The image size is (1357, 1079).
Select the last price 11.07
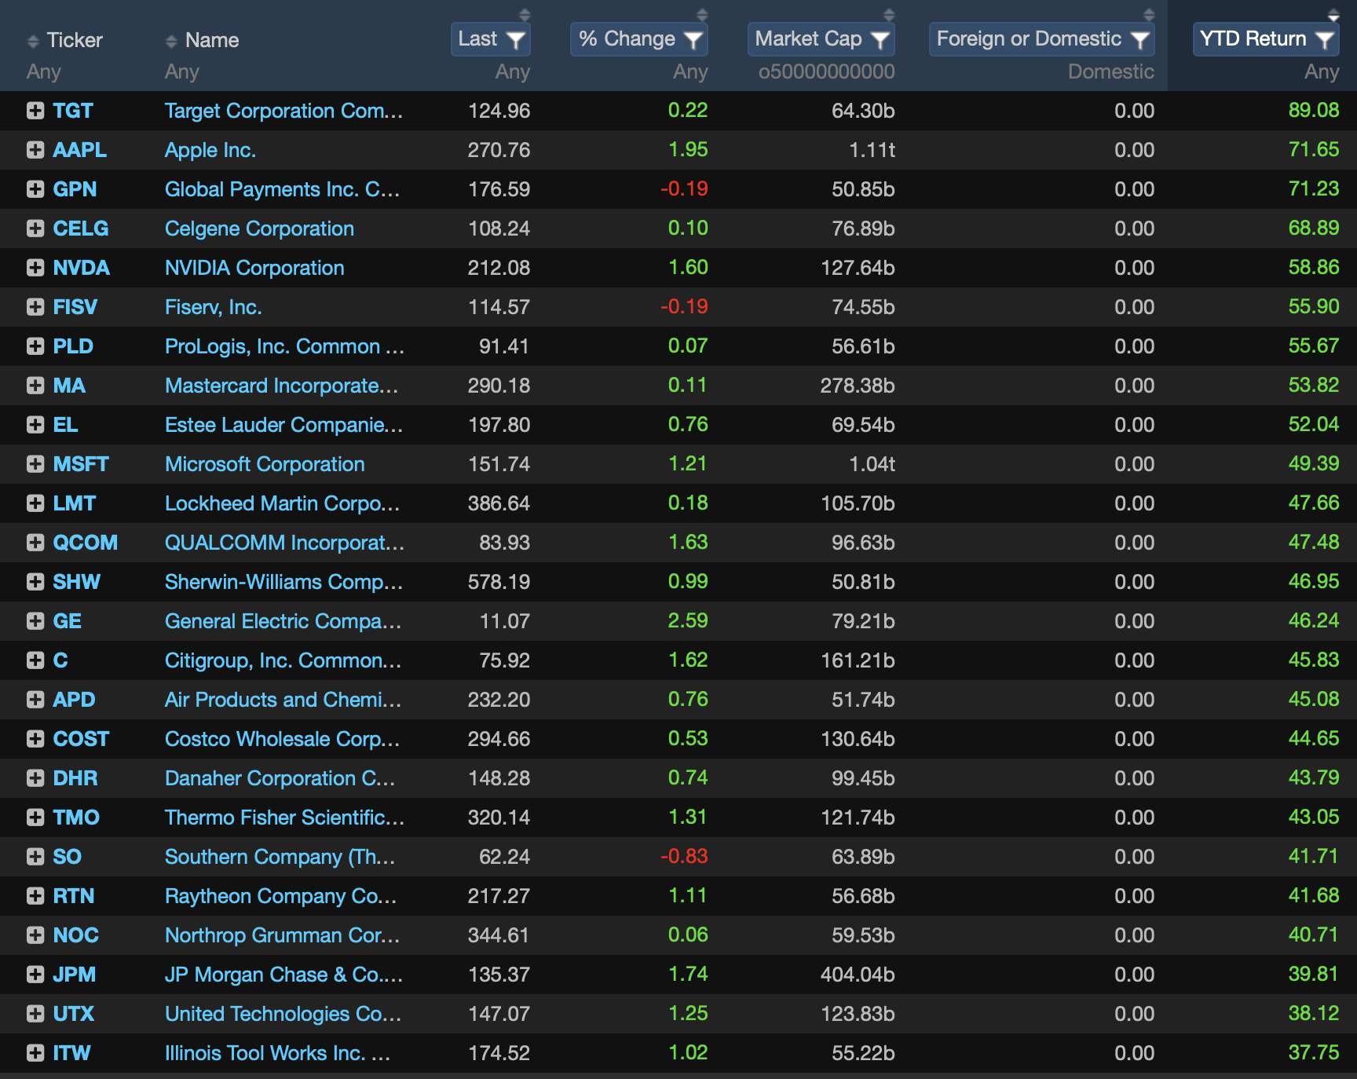tap(505, 621)
